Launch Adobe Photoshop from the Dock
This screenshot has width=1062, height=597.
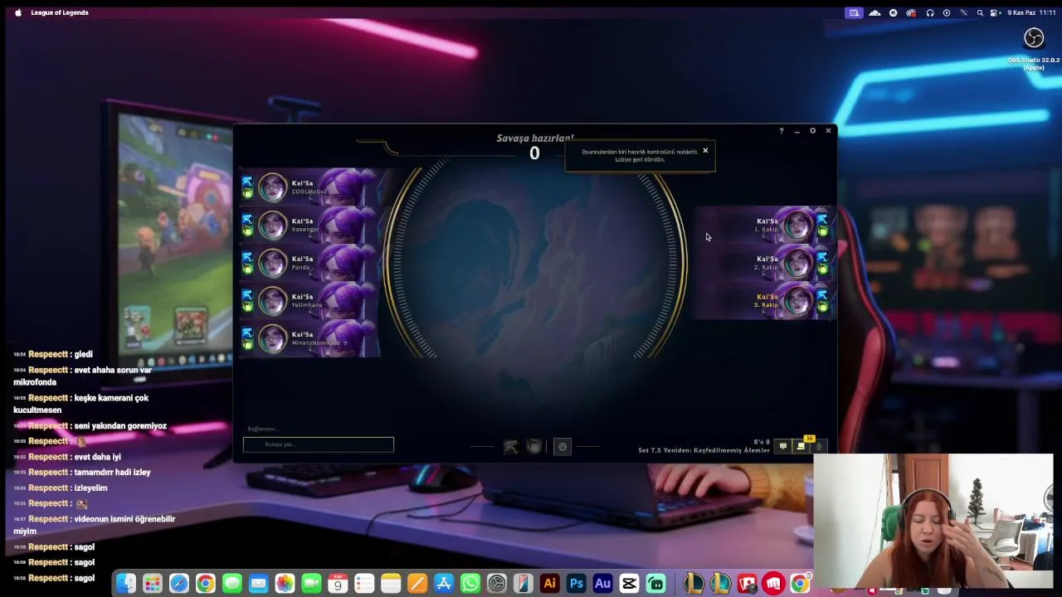pyautogui.click(x=576, y=584)
